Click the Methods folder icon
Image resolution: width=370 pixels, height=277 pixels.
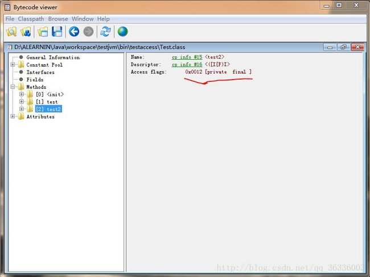point(21,87)
